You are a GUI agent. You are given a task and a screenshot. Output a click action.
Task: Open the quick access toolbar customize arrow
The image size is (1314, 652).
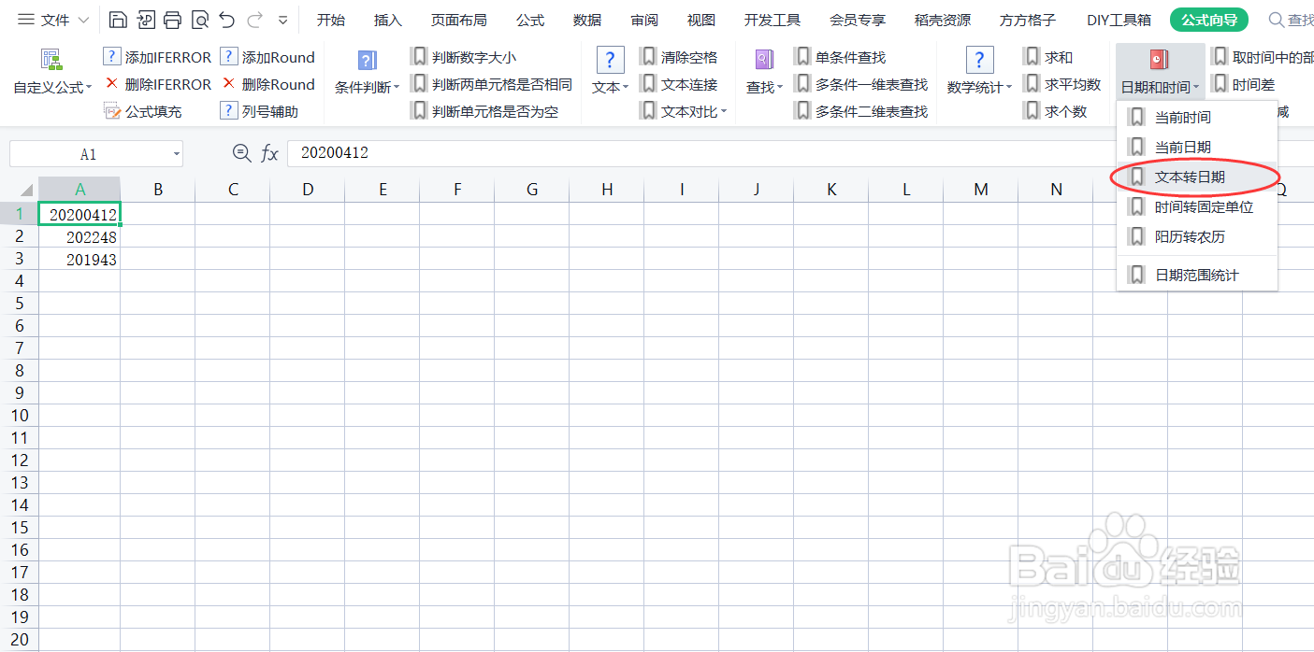(x=282, y=20)
